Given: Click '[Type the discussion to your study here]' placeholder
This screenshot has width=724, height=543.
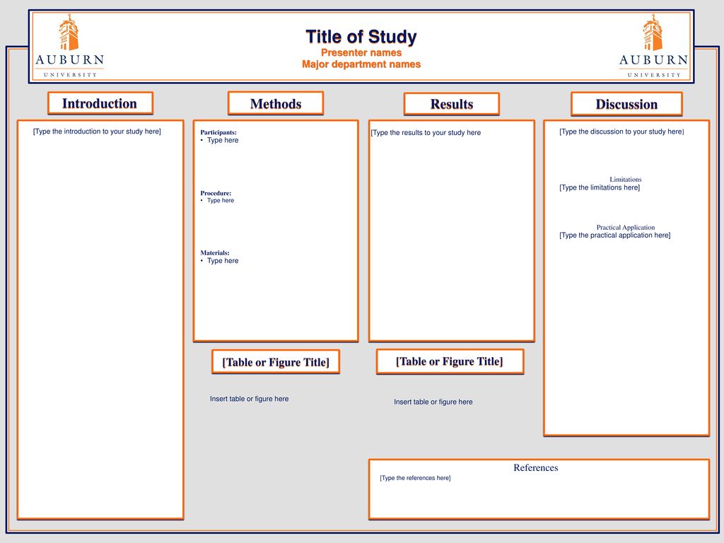Looking at the screenshot, I should tap(621, 132).
